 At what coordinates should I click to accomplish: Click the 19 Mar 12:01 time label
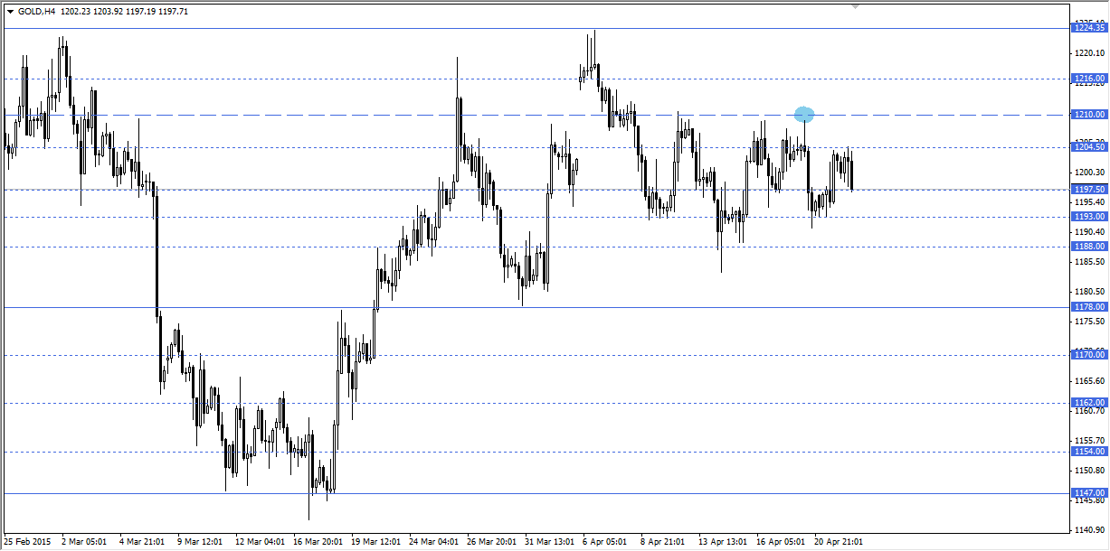point(376,542)
